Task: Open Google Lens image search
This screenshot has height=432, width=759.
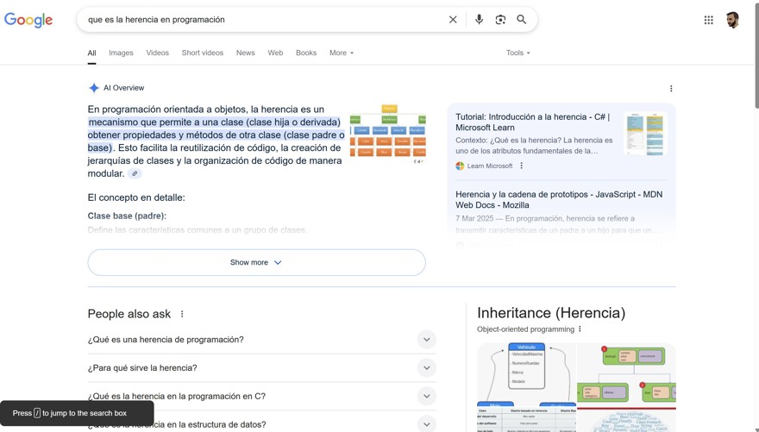Action: point(500,20)
